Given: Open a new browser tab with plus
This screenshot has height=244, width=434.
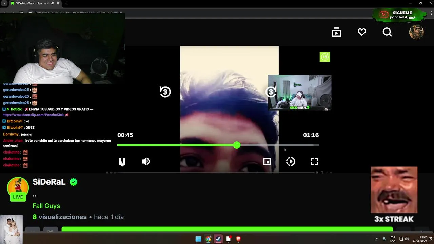Looking at the screenshot, I should [x=66, y=3].
